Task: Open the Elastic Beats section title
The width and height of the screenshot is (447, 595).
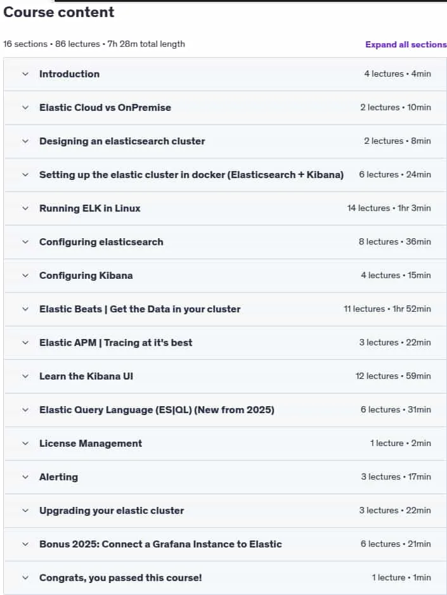Action: (x=139, y=309)
